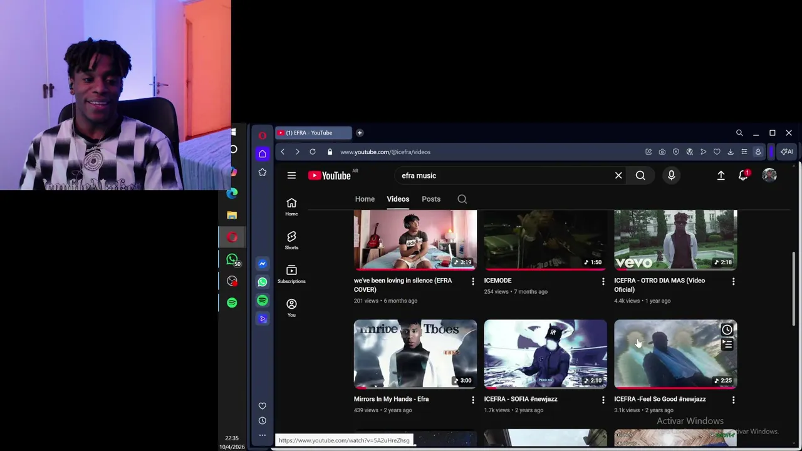Search within the channel using the magnifier
802x451 pixels.
pyautogui.click(x=462, y=199)
